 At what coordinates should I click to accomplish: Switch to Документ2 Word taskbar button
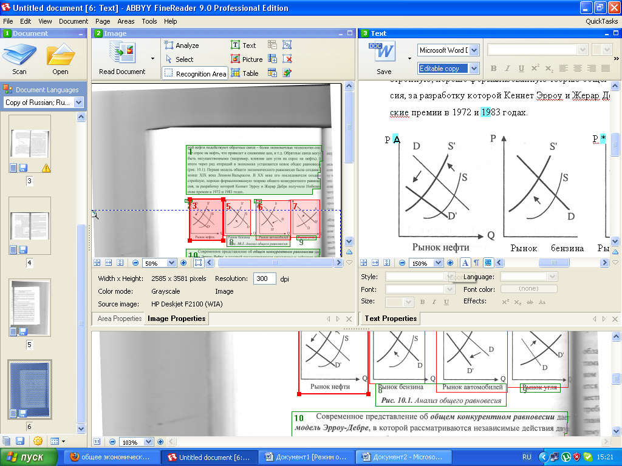point(403,457)
